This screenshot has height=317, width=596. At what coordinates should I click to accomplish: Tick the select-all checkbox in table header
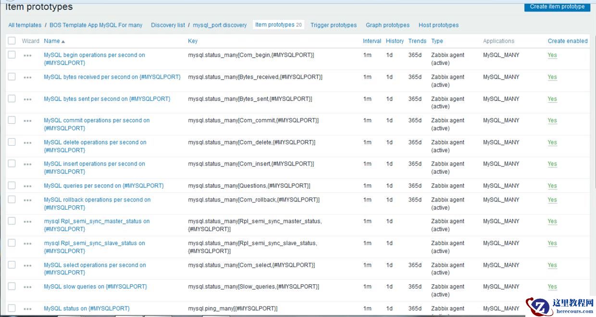12,41
